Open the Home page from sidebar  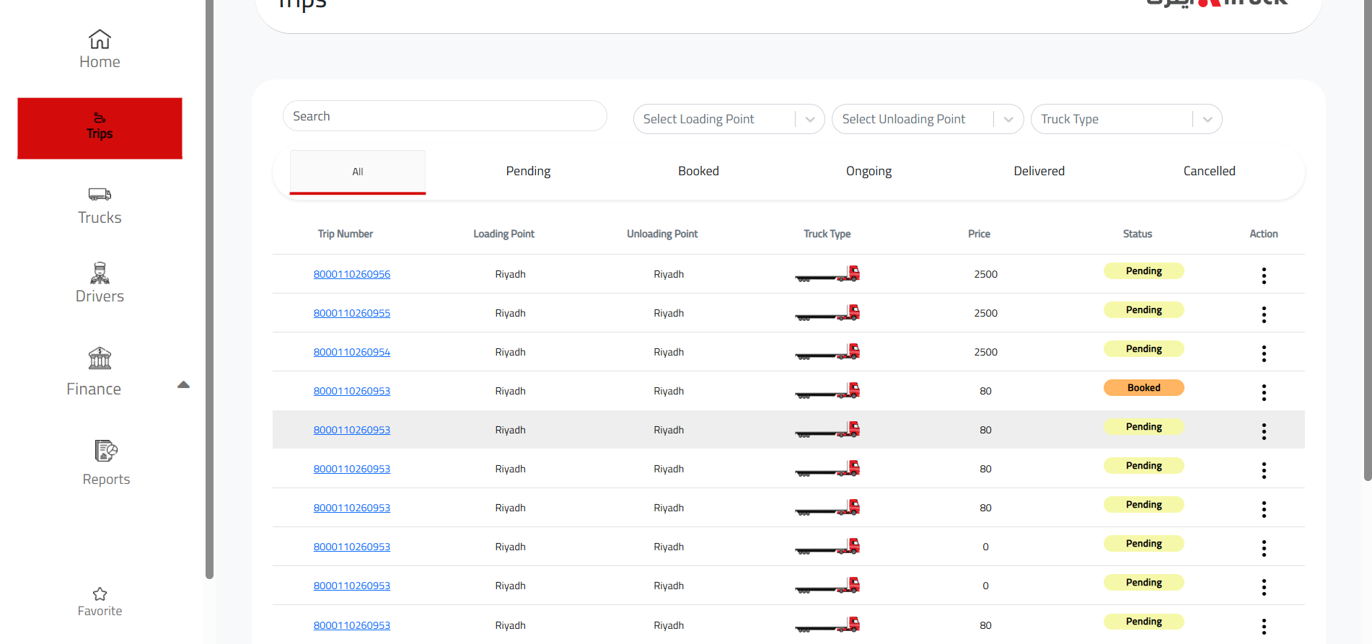pos(100,49)
